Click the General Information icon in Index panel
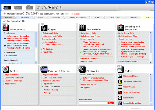Screen dimensions: 155x110 click(x=120, y=103)
